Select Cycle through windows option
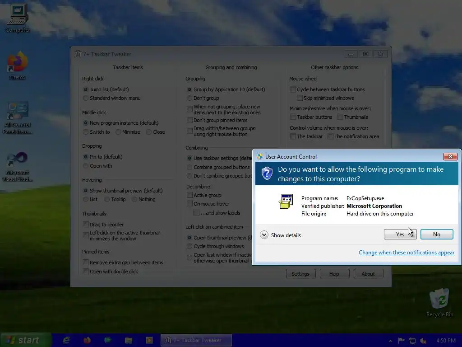462x347 pixels. click(x=189, y=246)
